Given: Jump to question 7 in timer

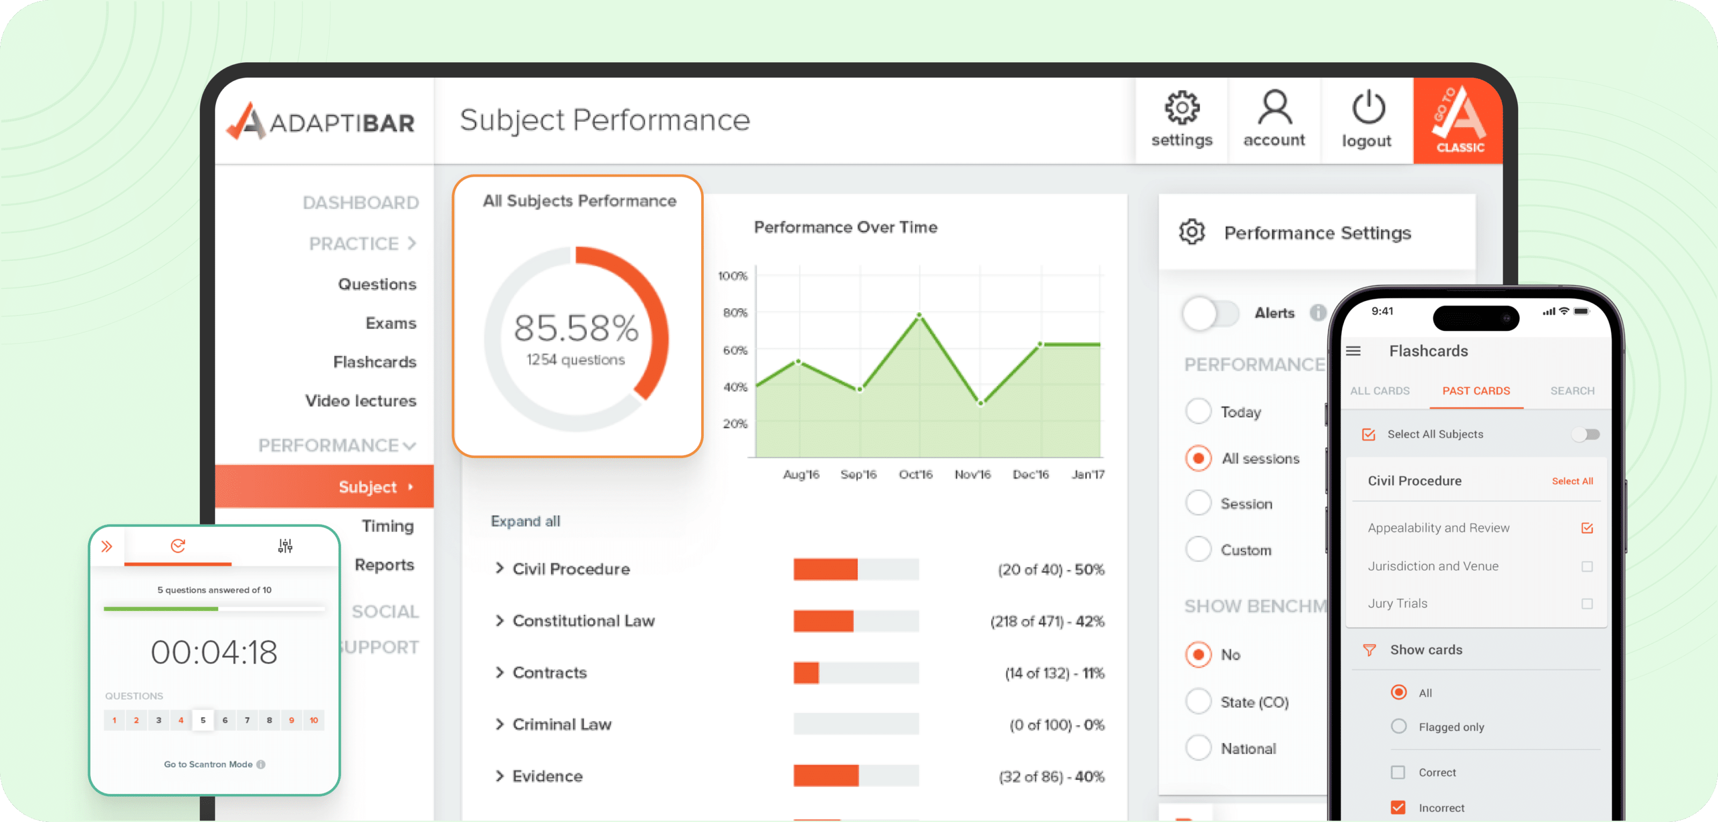Looking at the screenshot, I should coord(247,720).
